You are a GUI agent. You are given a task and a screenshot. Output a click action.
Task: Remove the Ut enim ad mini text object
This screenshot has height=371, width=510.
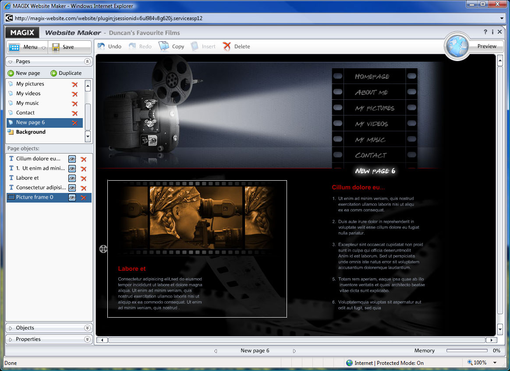pos(84,169)
